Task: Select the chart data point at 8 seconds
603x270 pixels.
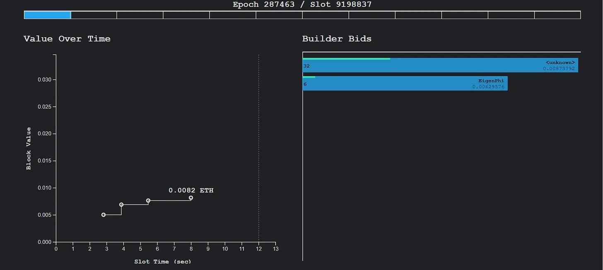Action: (x=191, y=198)
